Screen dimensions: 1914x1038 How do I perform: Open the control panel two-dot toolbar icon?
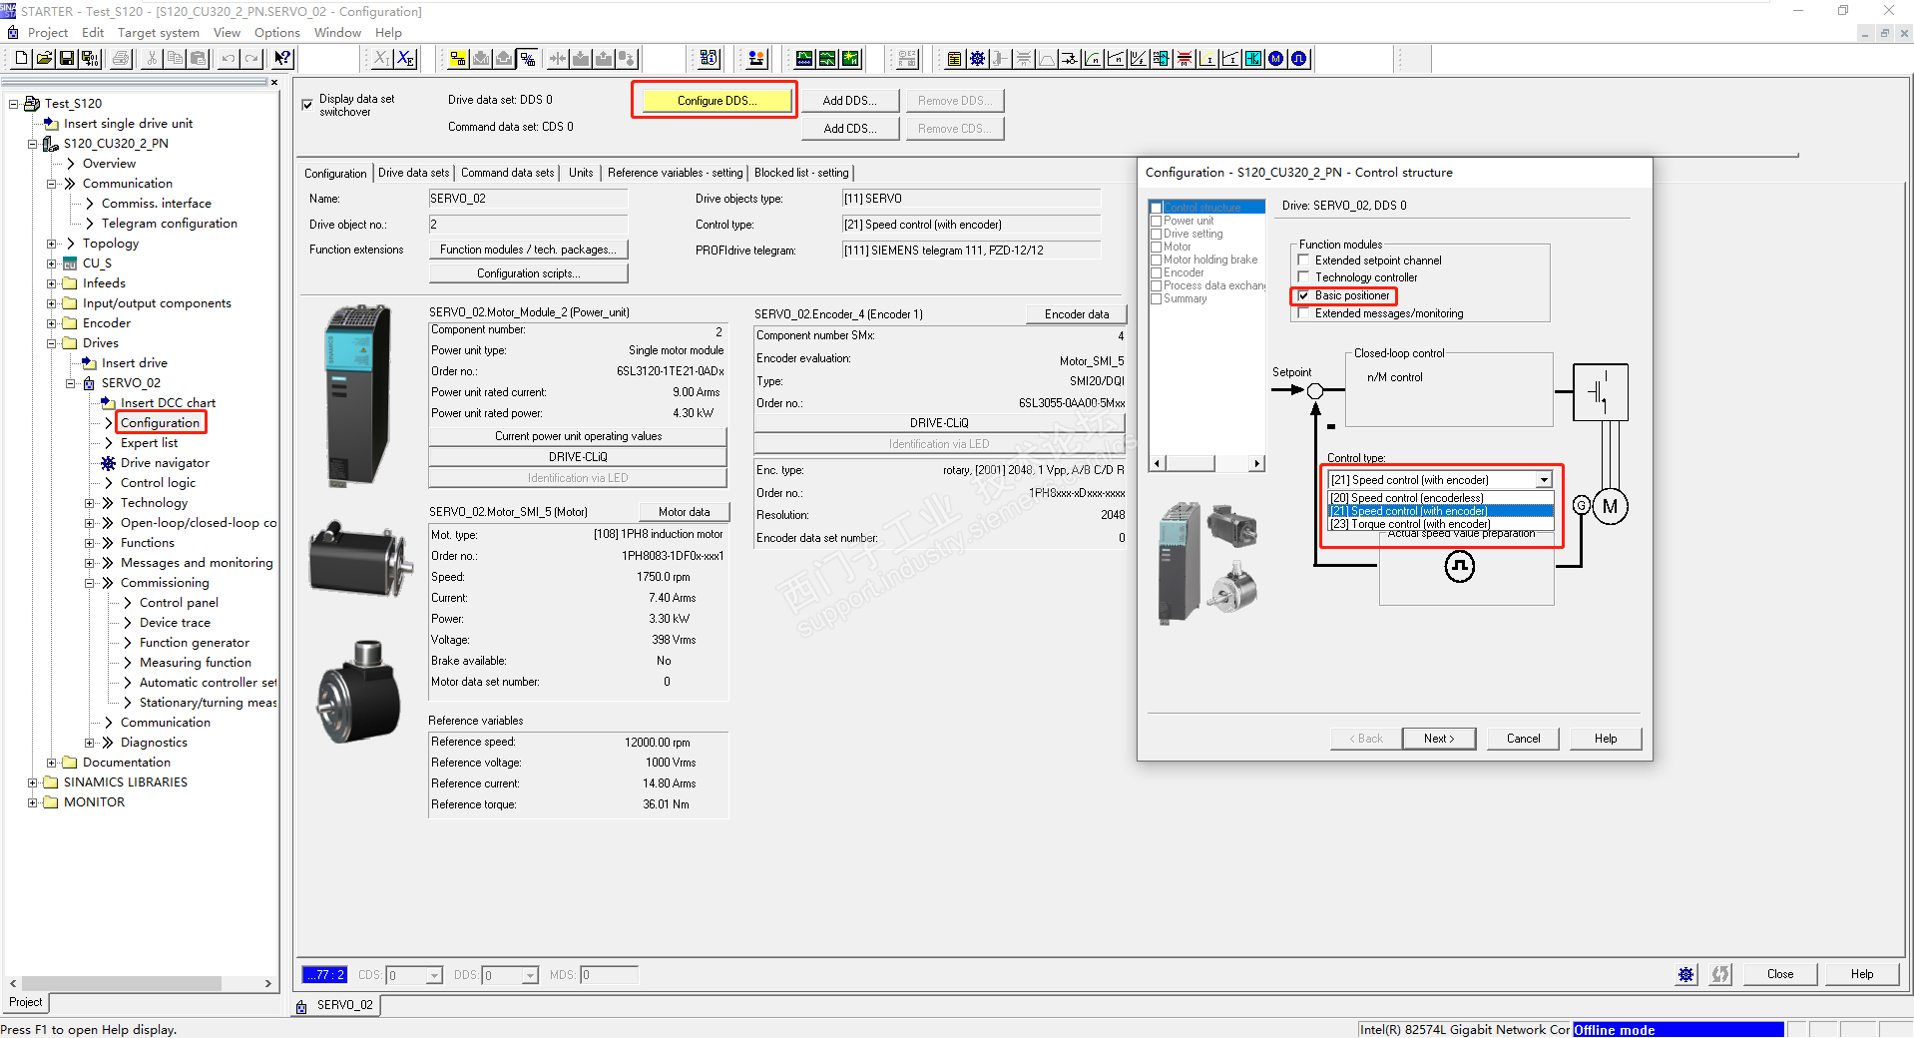pyautogui.click(x=756, y=59)
